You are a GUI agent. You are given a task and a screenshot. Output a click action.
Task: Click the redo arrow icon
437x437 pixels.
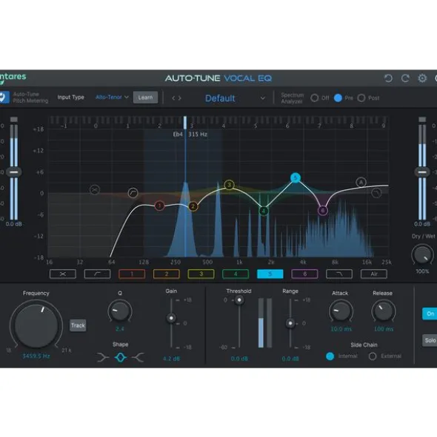coord(405,78)
